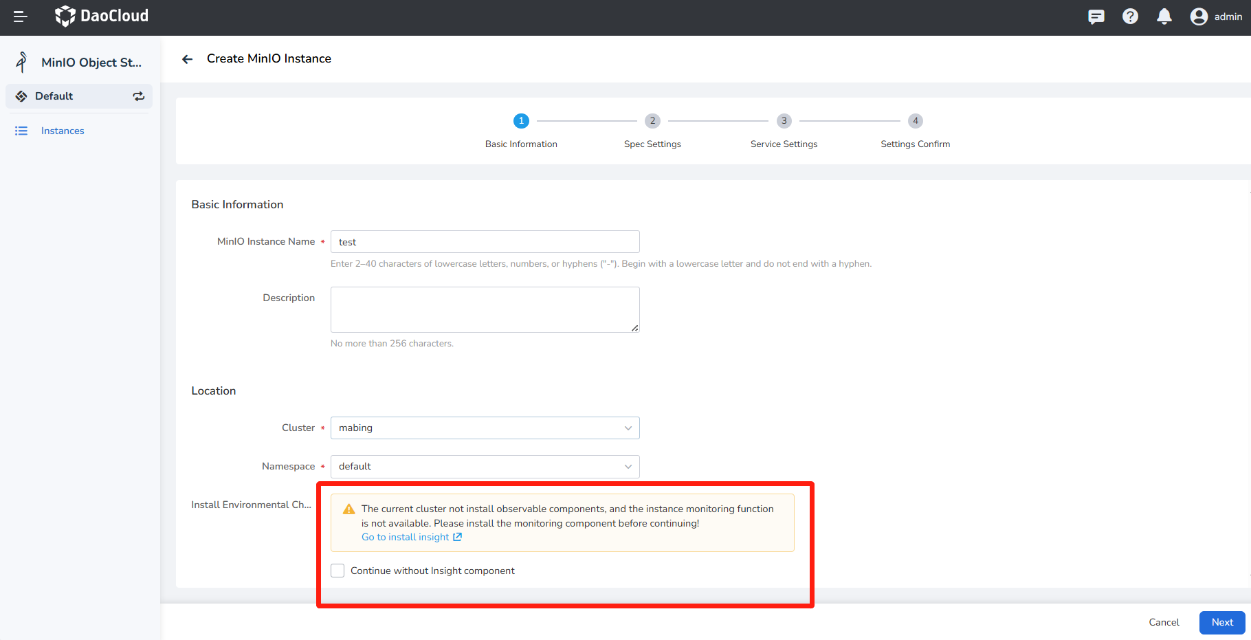Screen dimensions: 1251x640
Task: Click the DaoCloud logo
Action: pos(102,16)
